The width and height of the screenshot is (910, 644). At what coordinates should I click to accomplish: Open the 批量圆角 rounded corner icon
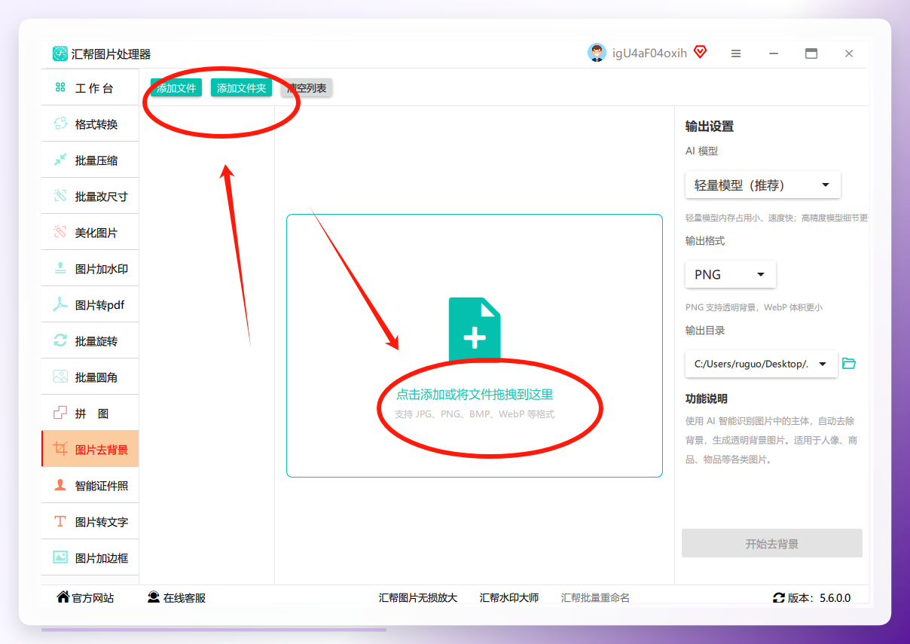point(60,377)
